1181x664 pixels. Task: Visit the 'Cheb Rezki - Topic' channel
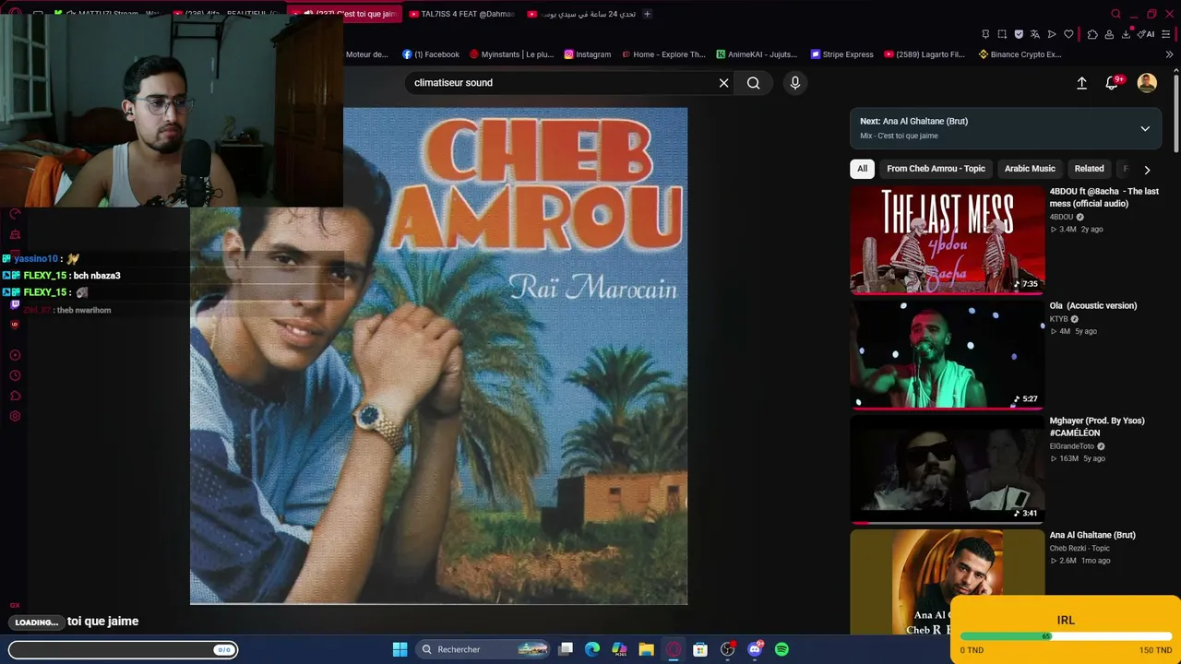click(1080, 548)
